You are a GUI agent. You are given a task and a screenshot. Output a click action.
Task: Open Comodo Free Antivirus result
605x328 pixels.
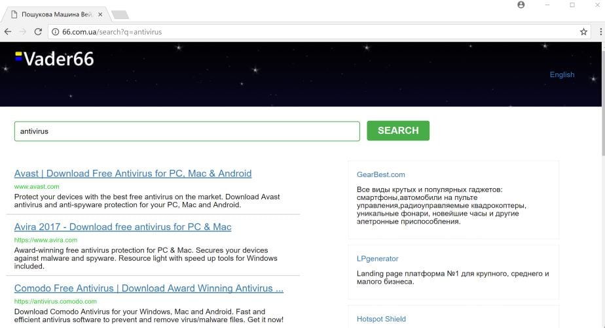pyautogui.click(x=149, y=288)
